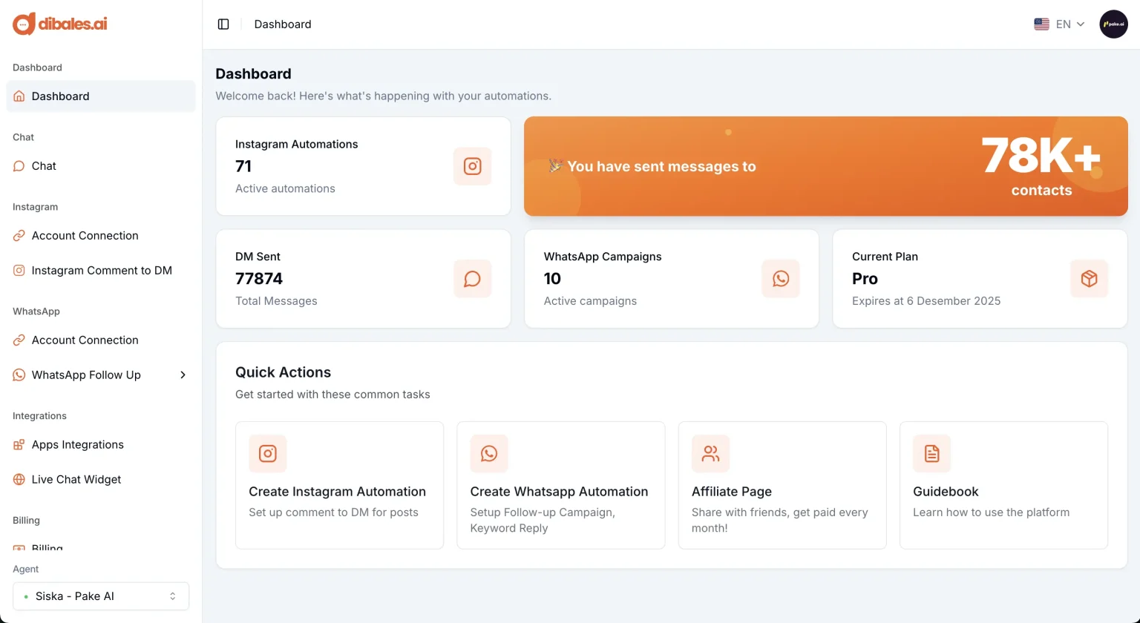Viewport: 1140px width, 623px height.
Task: Click the WhatsApp icon on Campaigns card
Action: coord(780,279)
